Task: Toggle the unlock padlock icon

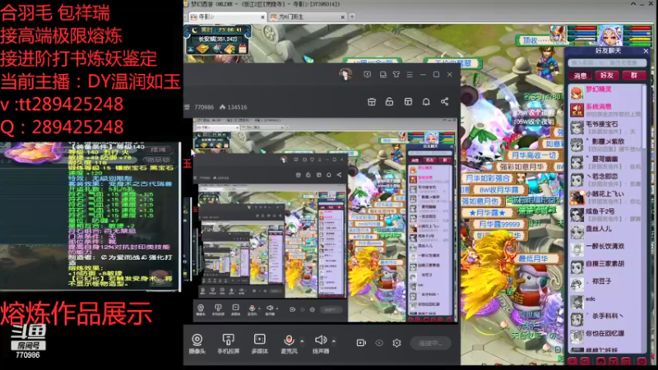Action: click(389, 101)
